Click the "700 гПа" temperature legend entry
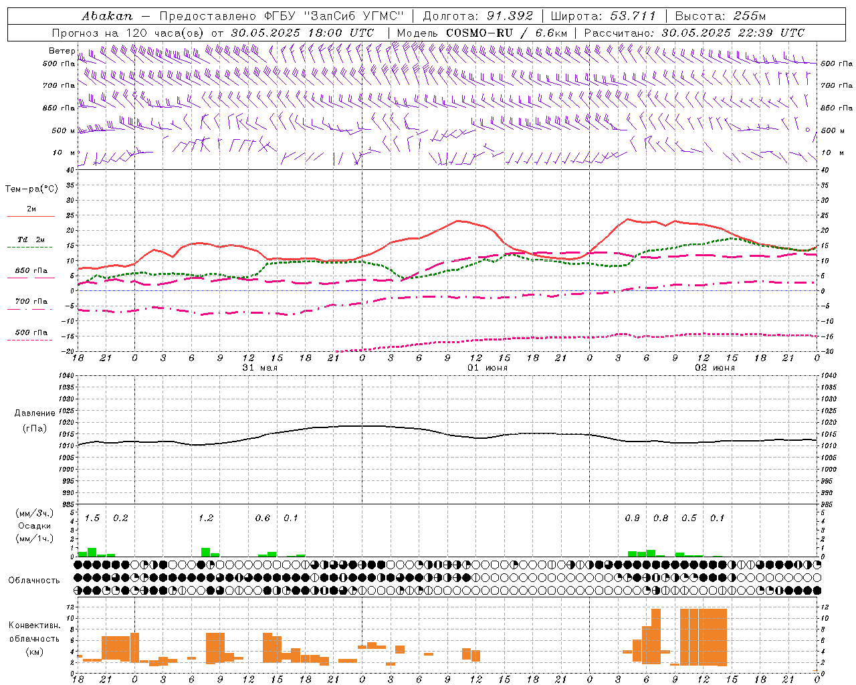 [31, 302]
